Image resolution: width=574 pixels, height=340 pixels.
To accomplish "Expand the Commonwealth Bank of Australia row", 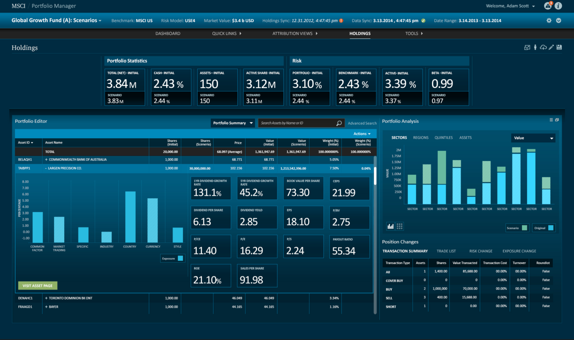I will point(46,160).
